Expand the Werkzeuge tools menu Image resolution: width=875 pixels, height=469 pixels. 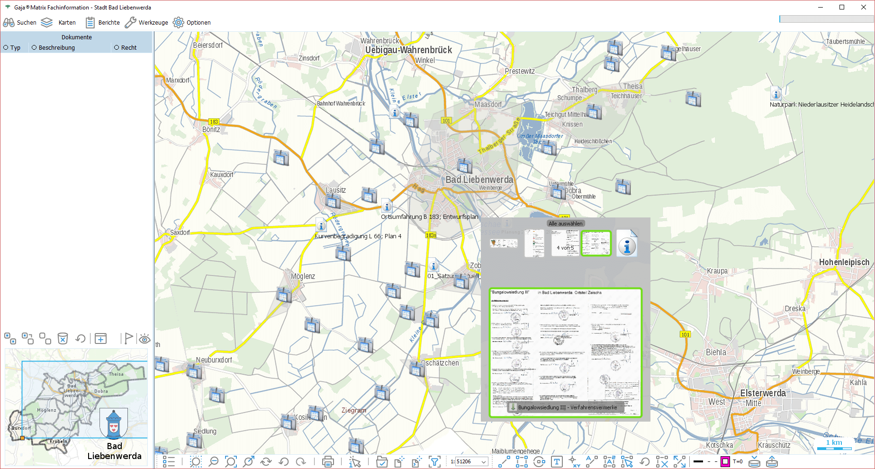click(x=146, y=22)
